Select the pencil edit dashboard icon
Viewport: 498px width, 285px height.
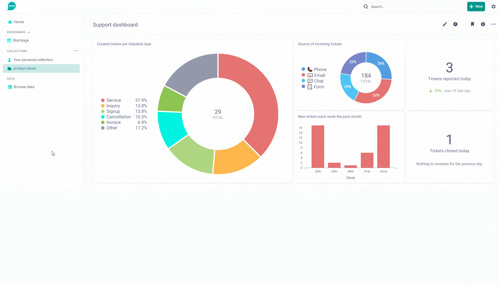point(445,24)
